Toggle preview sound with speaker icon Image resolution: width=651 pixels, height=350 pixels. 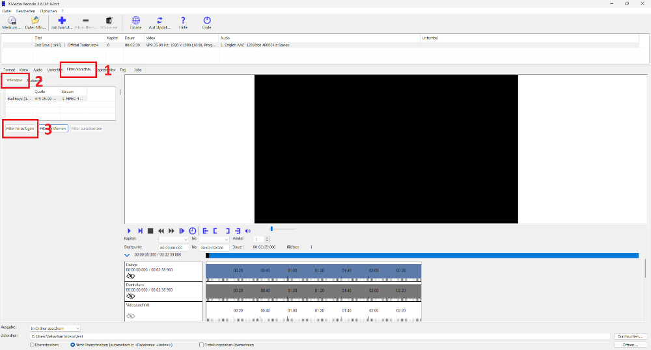click(248, 231)
